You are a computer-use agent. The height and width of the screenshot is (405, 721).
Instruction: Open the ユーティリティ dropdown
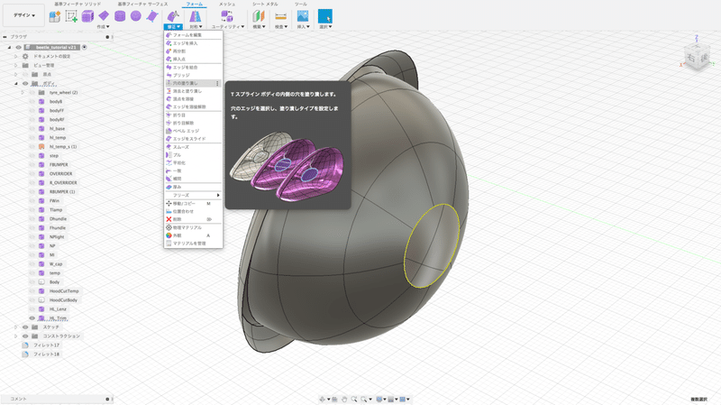pyautogui.click(x=228, y=27)
